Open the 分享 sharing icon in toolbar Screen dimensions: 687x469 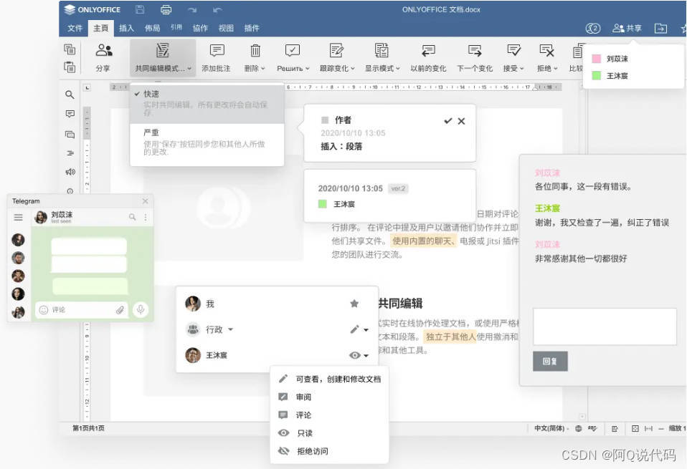(x=104, y=50)
